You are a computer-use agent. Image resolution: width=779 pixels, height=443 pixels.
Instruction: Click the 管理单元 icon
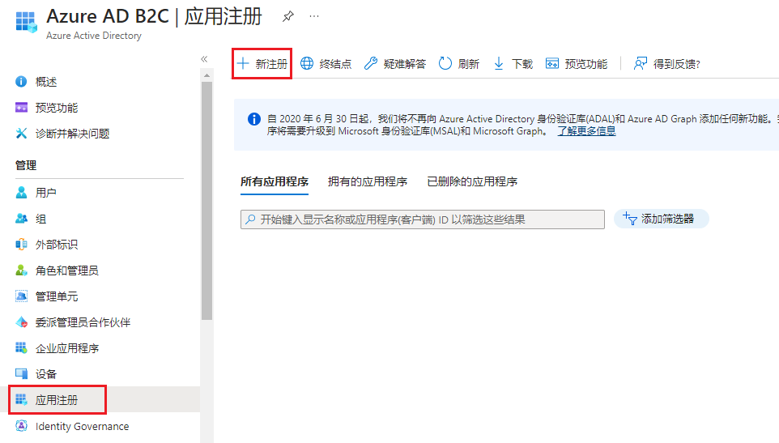pyautogui.click(x=21, y=296)
